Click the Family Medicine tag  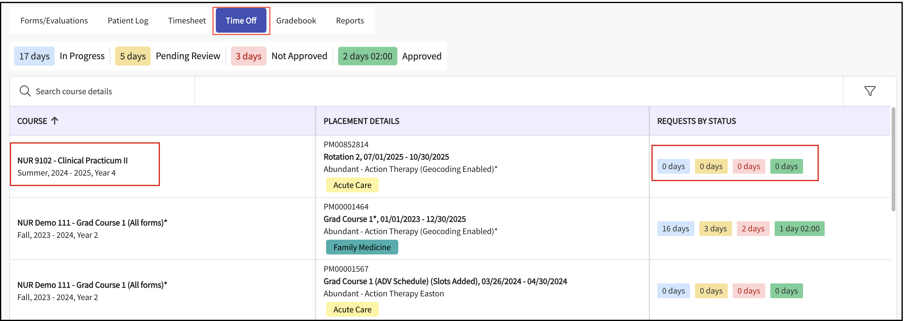point(362,247)
